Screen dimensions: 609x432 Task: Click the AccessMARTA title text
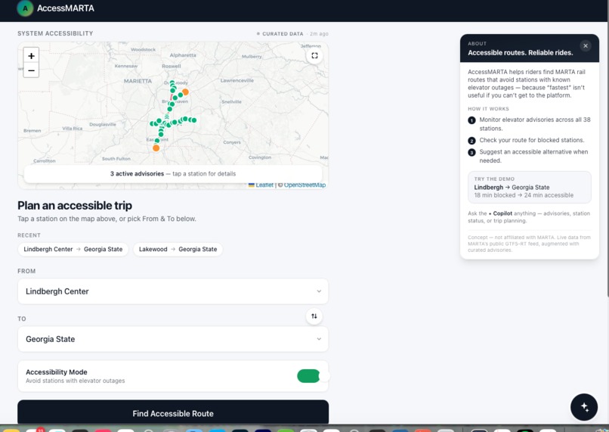point(66,8)
